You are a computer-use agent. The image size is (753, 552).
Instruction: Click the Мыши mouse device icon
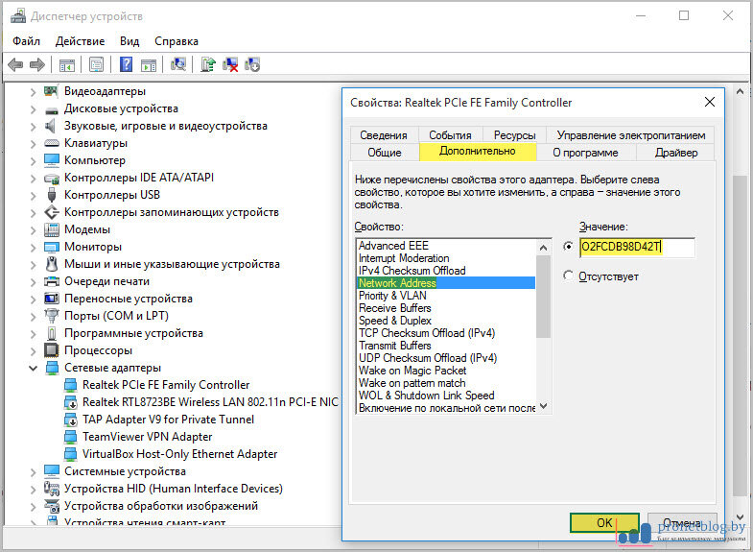coord(52,264)
